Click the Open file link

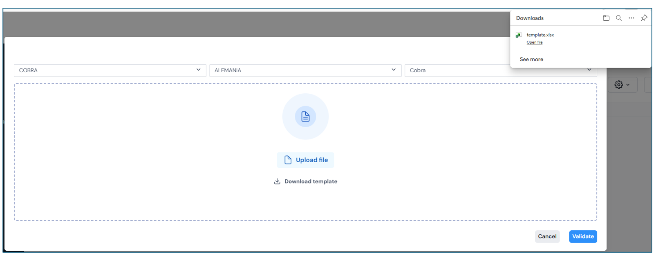pos(534,42)
